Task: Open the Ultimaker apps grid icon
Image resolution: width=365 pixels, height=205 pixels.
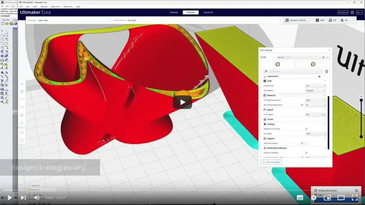Action: coord(352,13)
